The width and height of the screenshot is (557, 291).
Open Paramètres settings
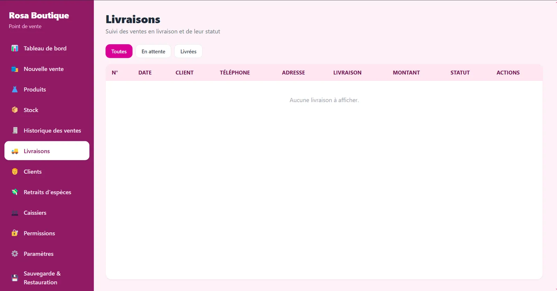pos(47,254)
